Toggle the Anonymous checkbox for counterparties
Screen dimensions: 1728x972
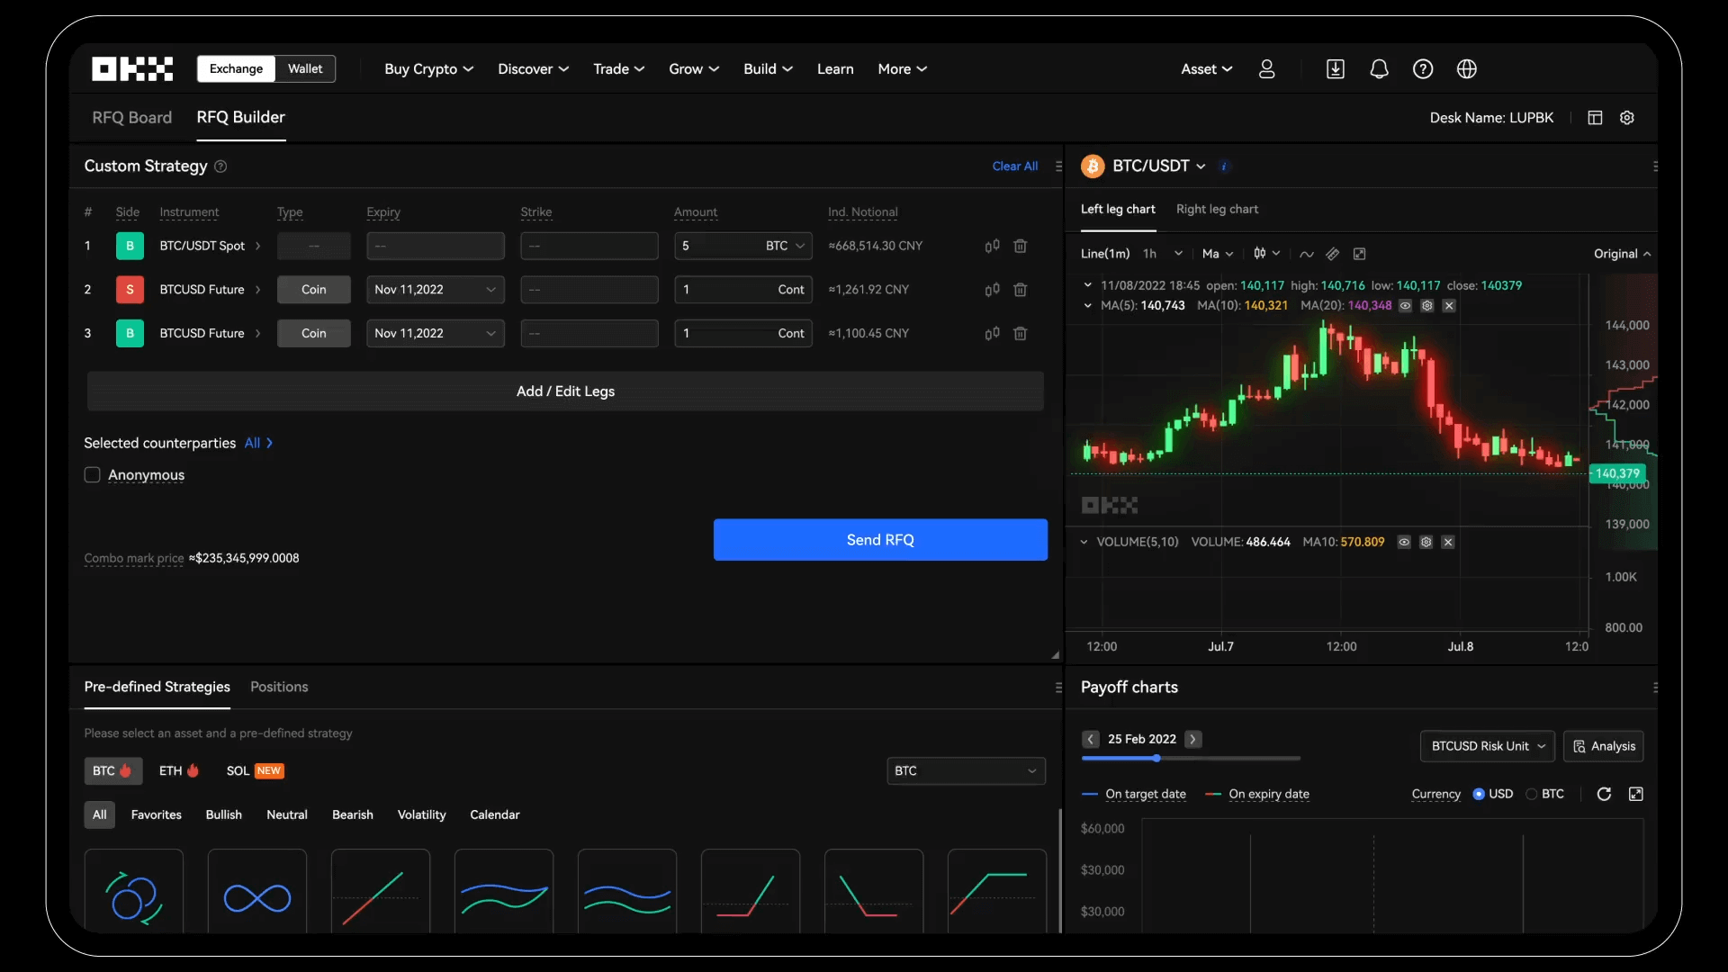(x=92, y=474)
